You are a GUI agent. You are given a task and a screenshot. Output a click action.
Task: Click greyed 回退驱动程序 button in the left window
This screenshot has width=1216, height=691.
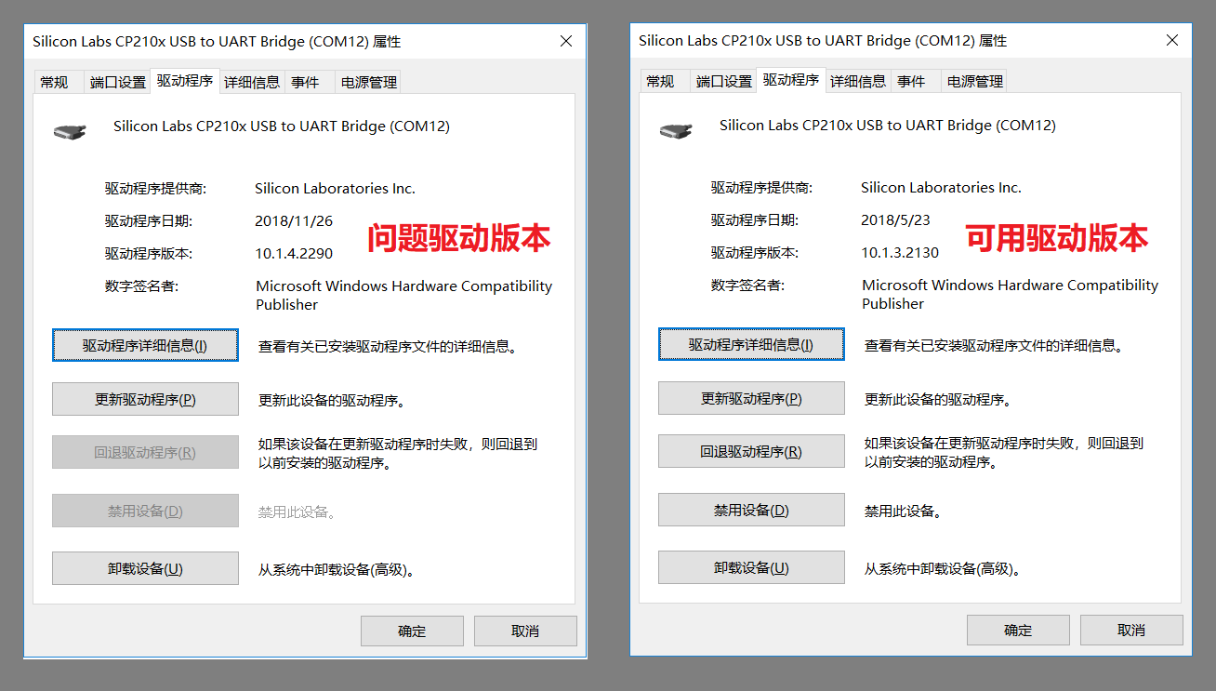145,453
